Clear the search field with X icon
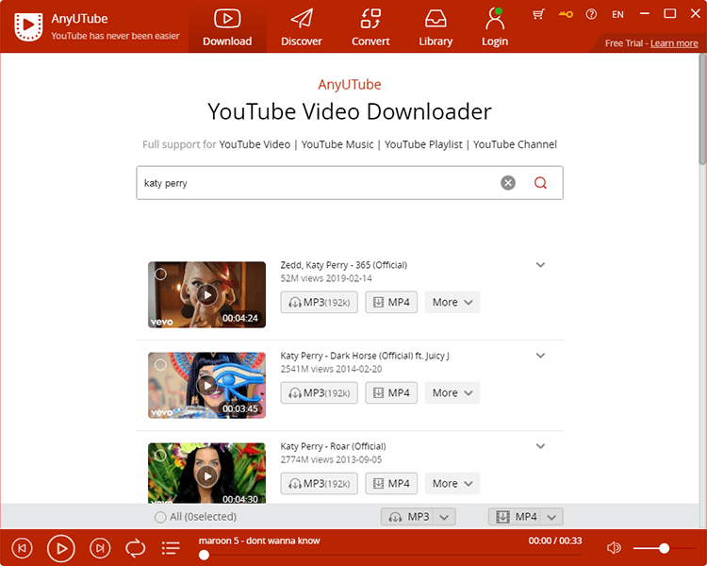 508,183
